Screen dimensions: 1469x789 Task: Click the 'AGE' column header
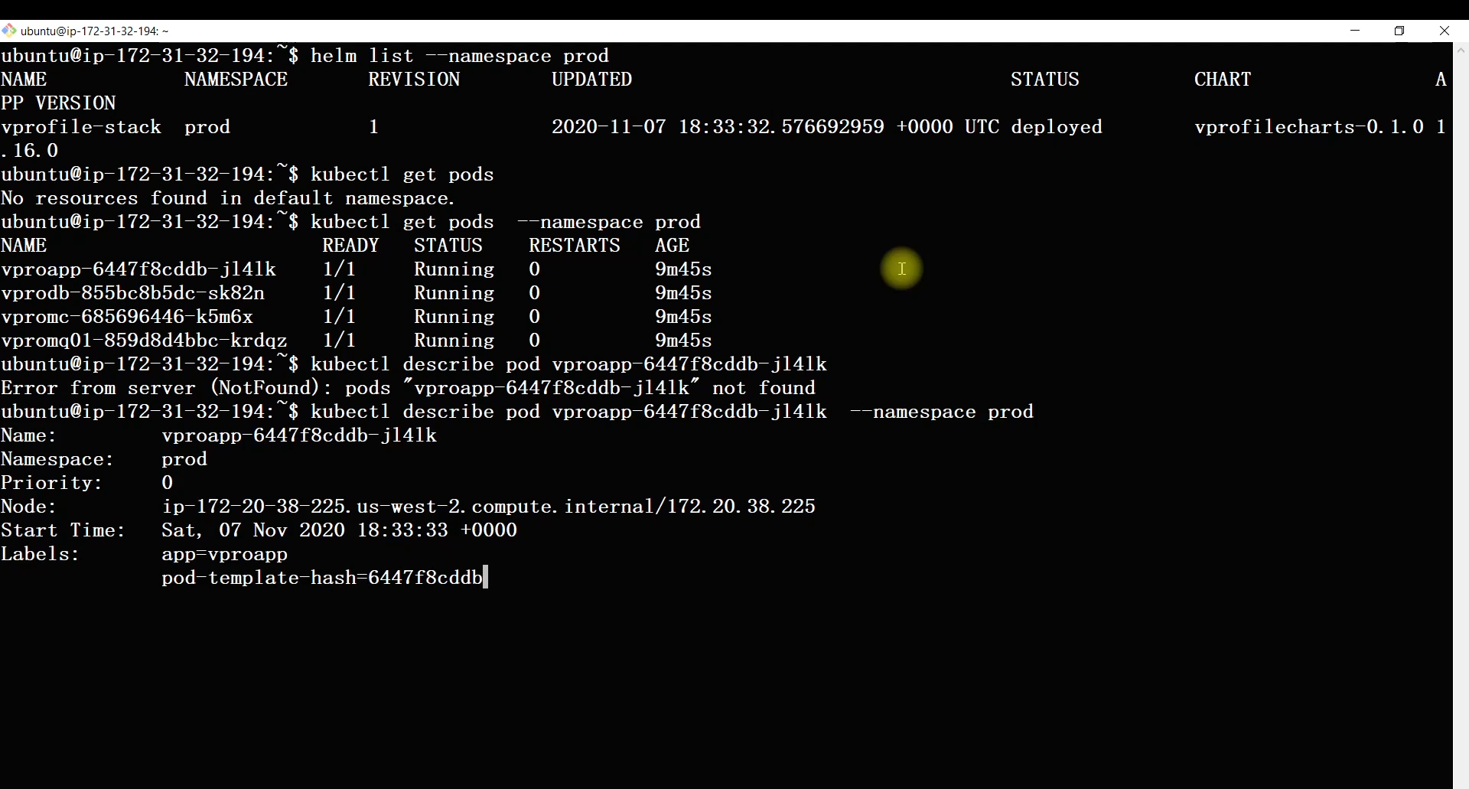tap(672, 246)
